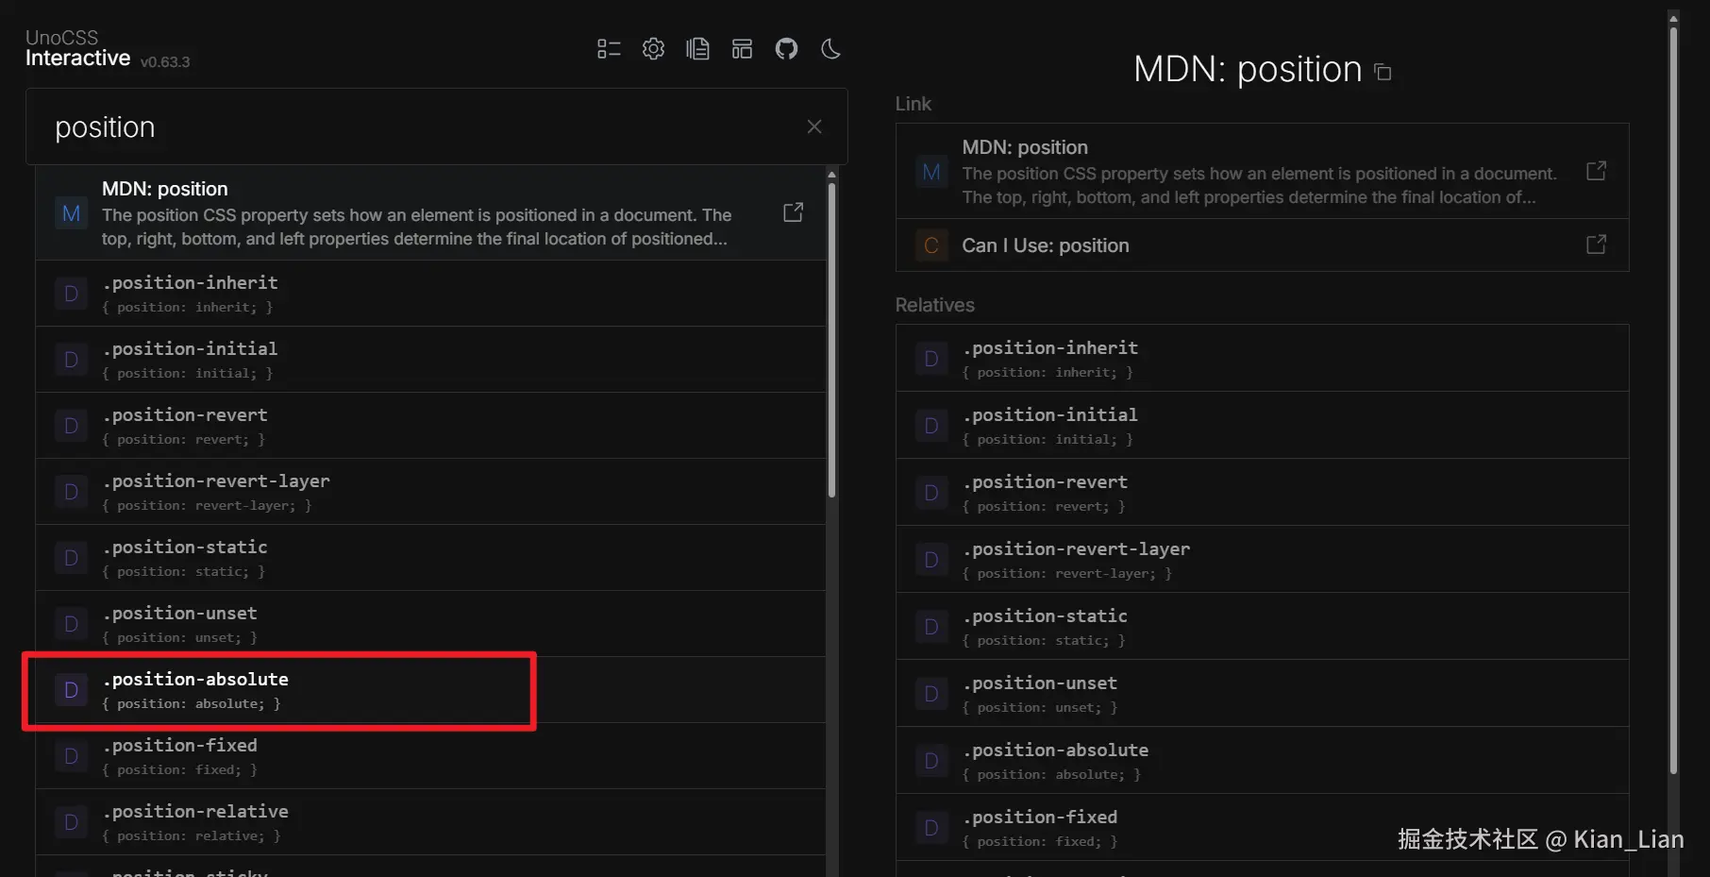Select the MDN: position search result
This screenshot has width=1710, height=877.
(430, 213)
